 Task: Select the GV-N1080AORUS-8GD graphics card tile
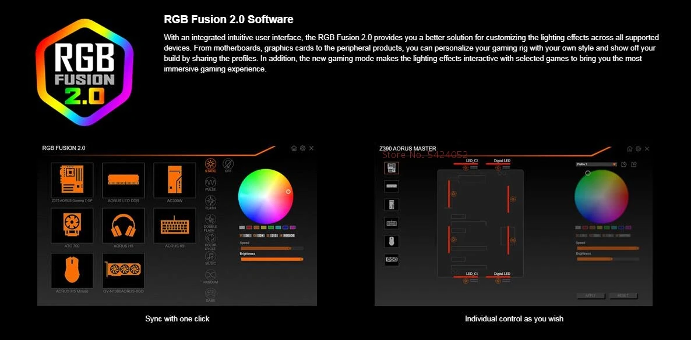pos(124,270)
